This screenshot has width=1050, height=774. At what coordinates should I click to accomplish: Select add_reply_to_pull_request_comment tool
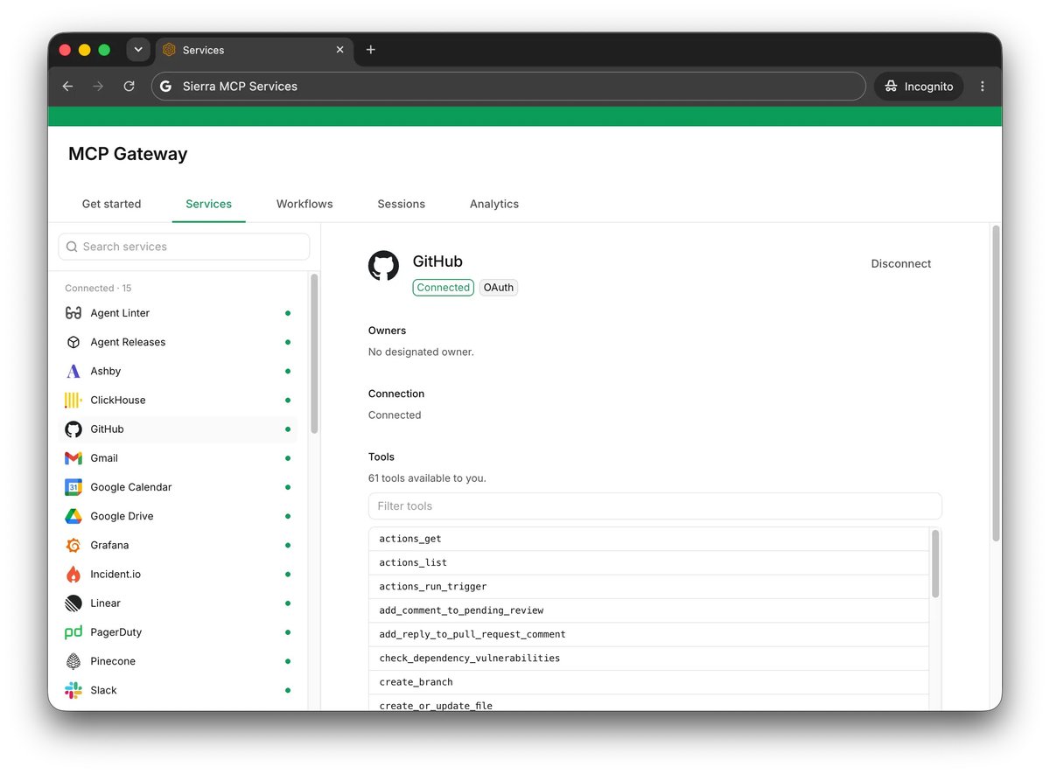pos(649,634)
